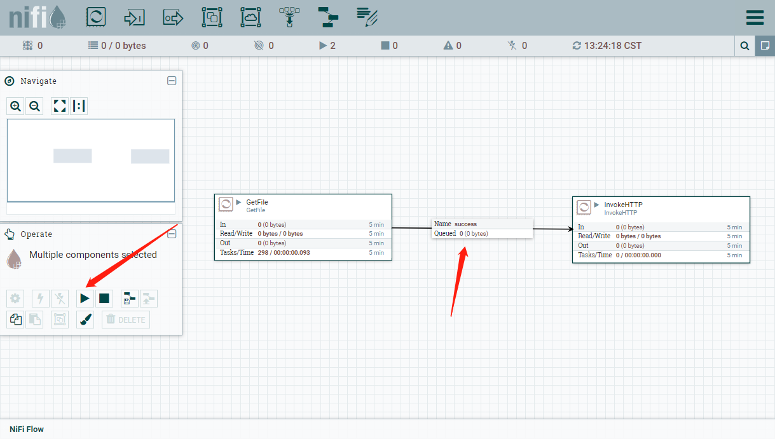Open the bulletin board note icon

[765, 46]
